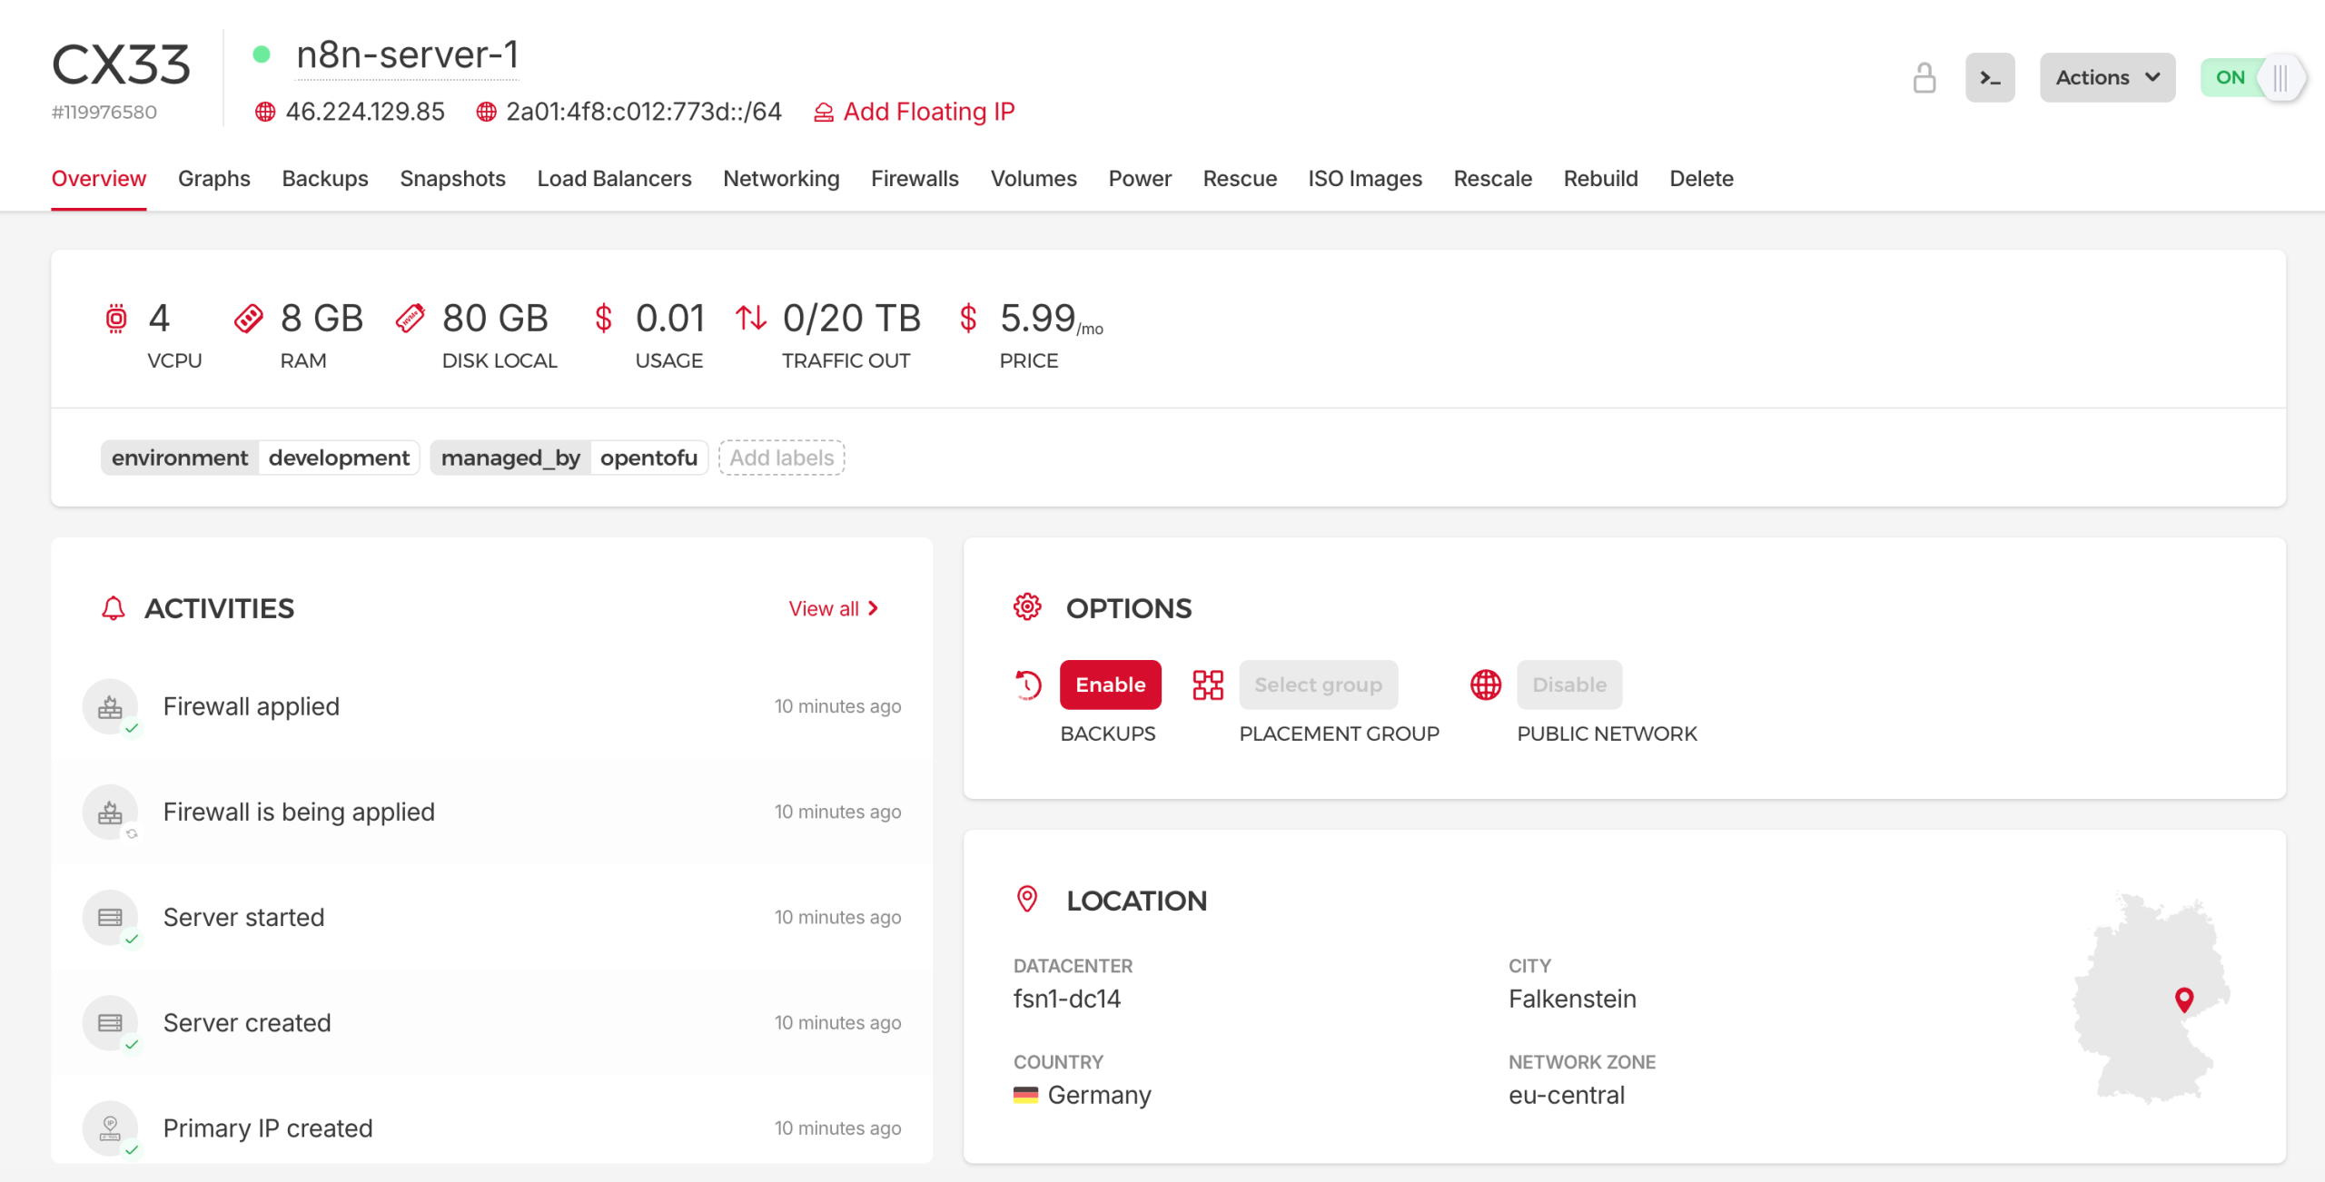This screenshot has height=1182, width=2325.
Task: Click the placement group squares icon
Action: pyautogui.click(x=1208, y=685)
